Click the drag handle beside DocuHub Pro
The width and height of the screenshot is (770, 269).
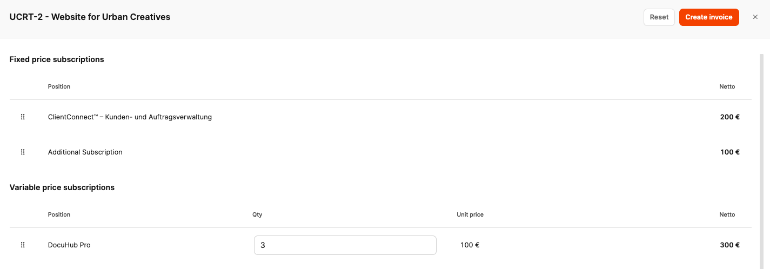[23, 245]
